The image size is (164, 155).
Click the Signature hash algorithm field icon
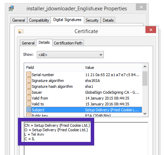pos(29,86)
